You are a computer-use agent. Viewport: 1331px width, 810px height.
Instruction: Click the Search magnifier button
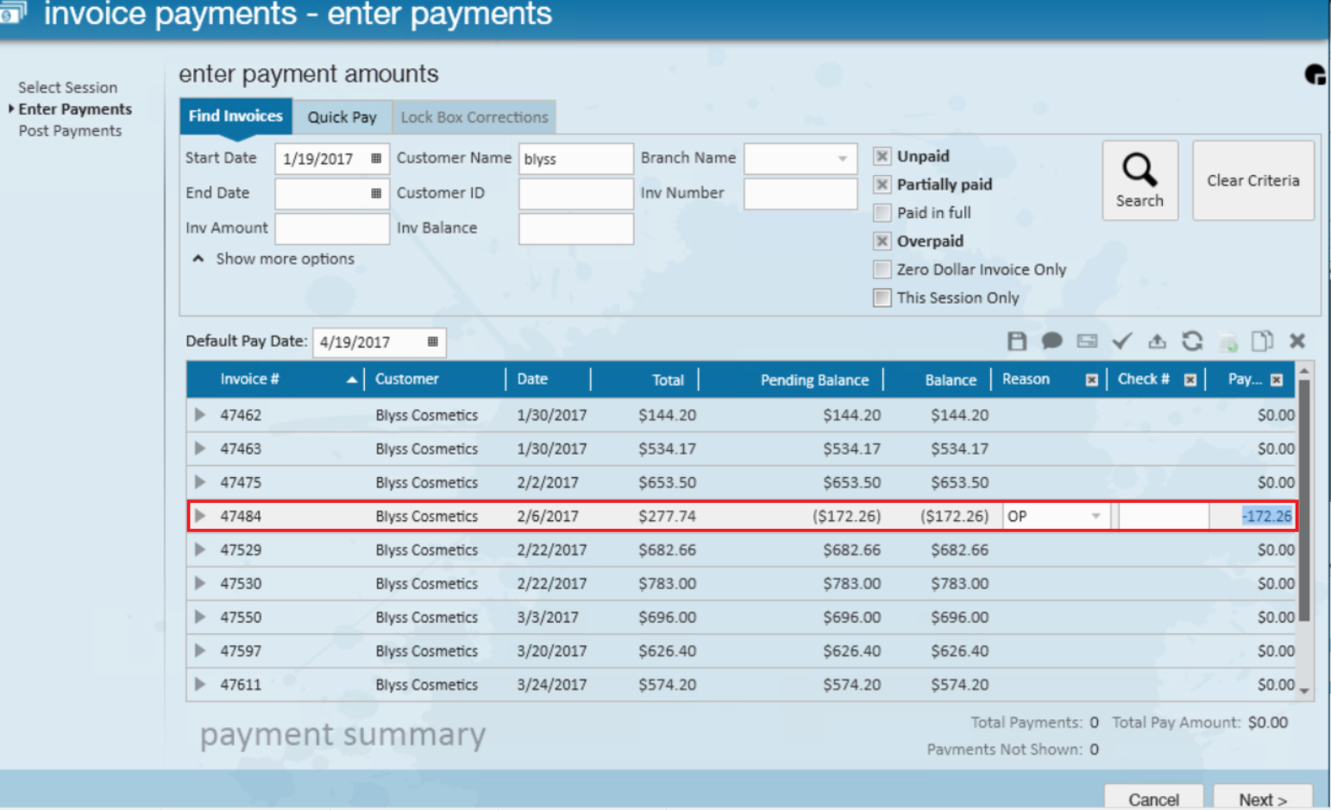point(1140,180)
